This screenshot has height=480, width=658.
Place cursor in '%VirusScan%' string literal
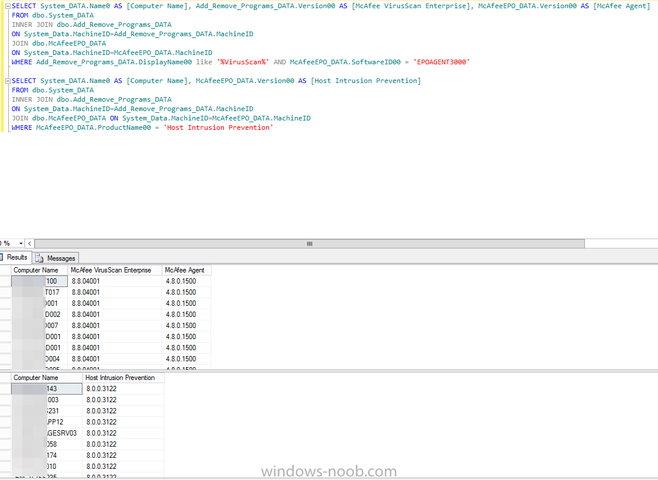(x=243, y=62)
